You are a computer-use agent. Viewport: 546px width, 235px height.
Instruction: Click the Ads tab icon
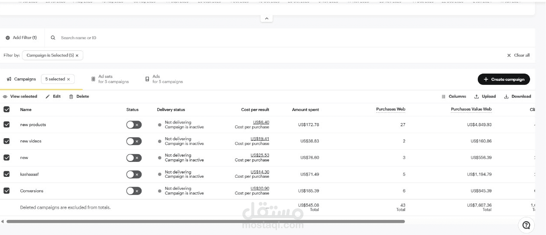coord(147,79)
